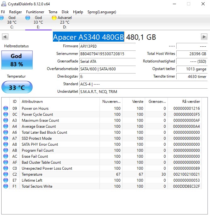The height and width of the screenshot is (217, 210).
Task: Click raw value 000DDD8EC32F
Action: pyautogui.click(x=186, y=186)
